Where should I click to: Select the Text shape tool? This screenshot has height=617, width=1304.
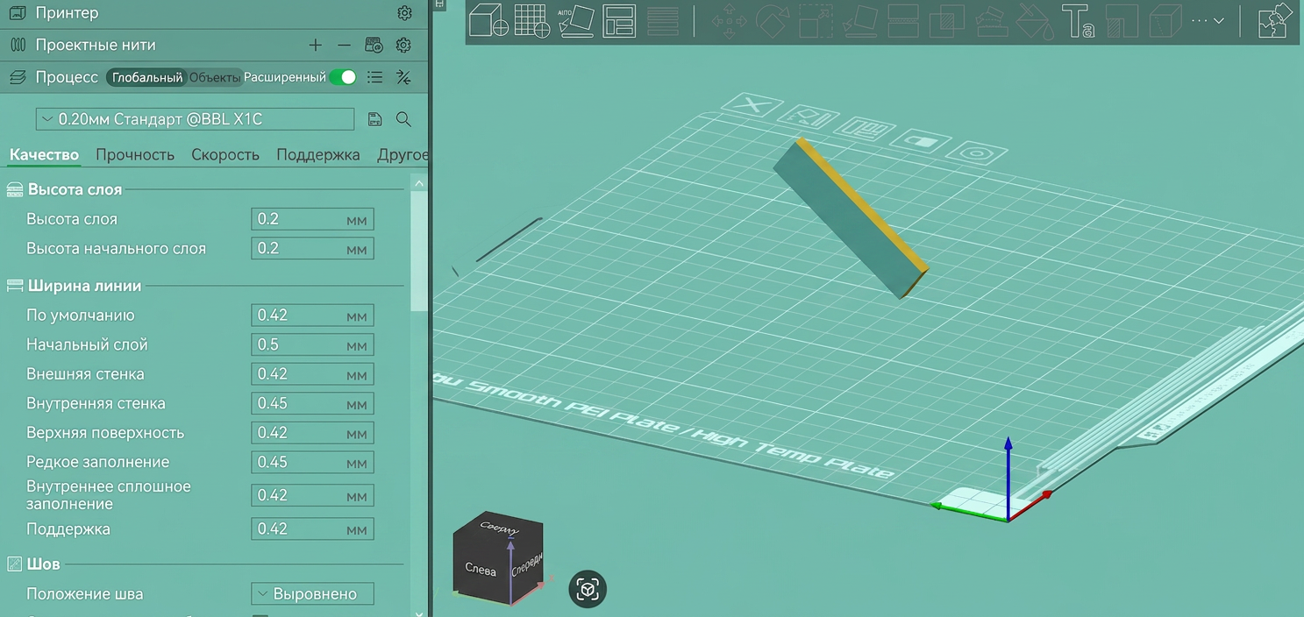[x=1078, y=21]
